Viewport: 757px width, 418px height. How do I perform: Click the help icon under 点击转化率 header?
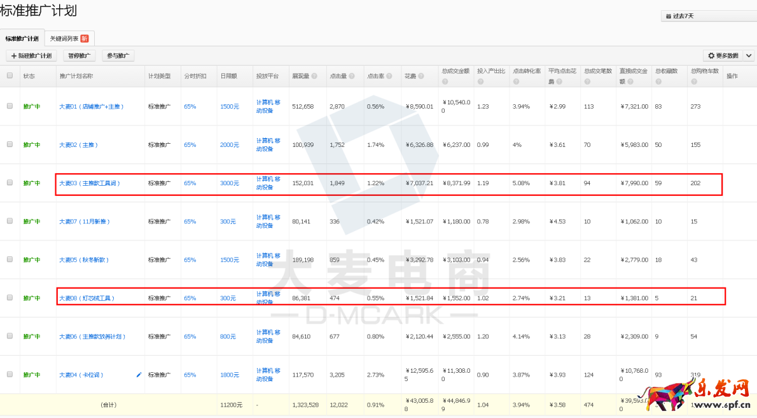point(516,81)
